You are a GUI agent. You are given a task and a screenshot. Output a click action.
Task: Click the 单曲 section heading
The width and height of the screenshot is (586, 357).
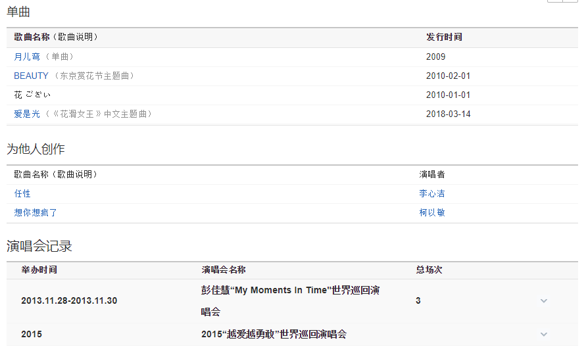(18, 12)
